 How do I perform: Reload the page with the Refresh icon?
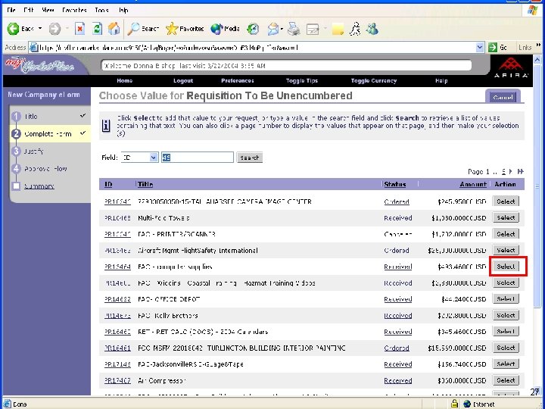tap(97, 29)
